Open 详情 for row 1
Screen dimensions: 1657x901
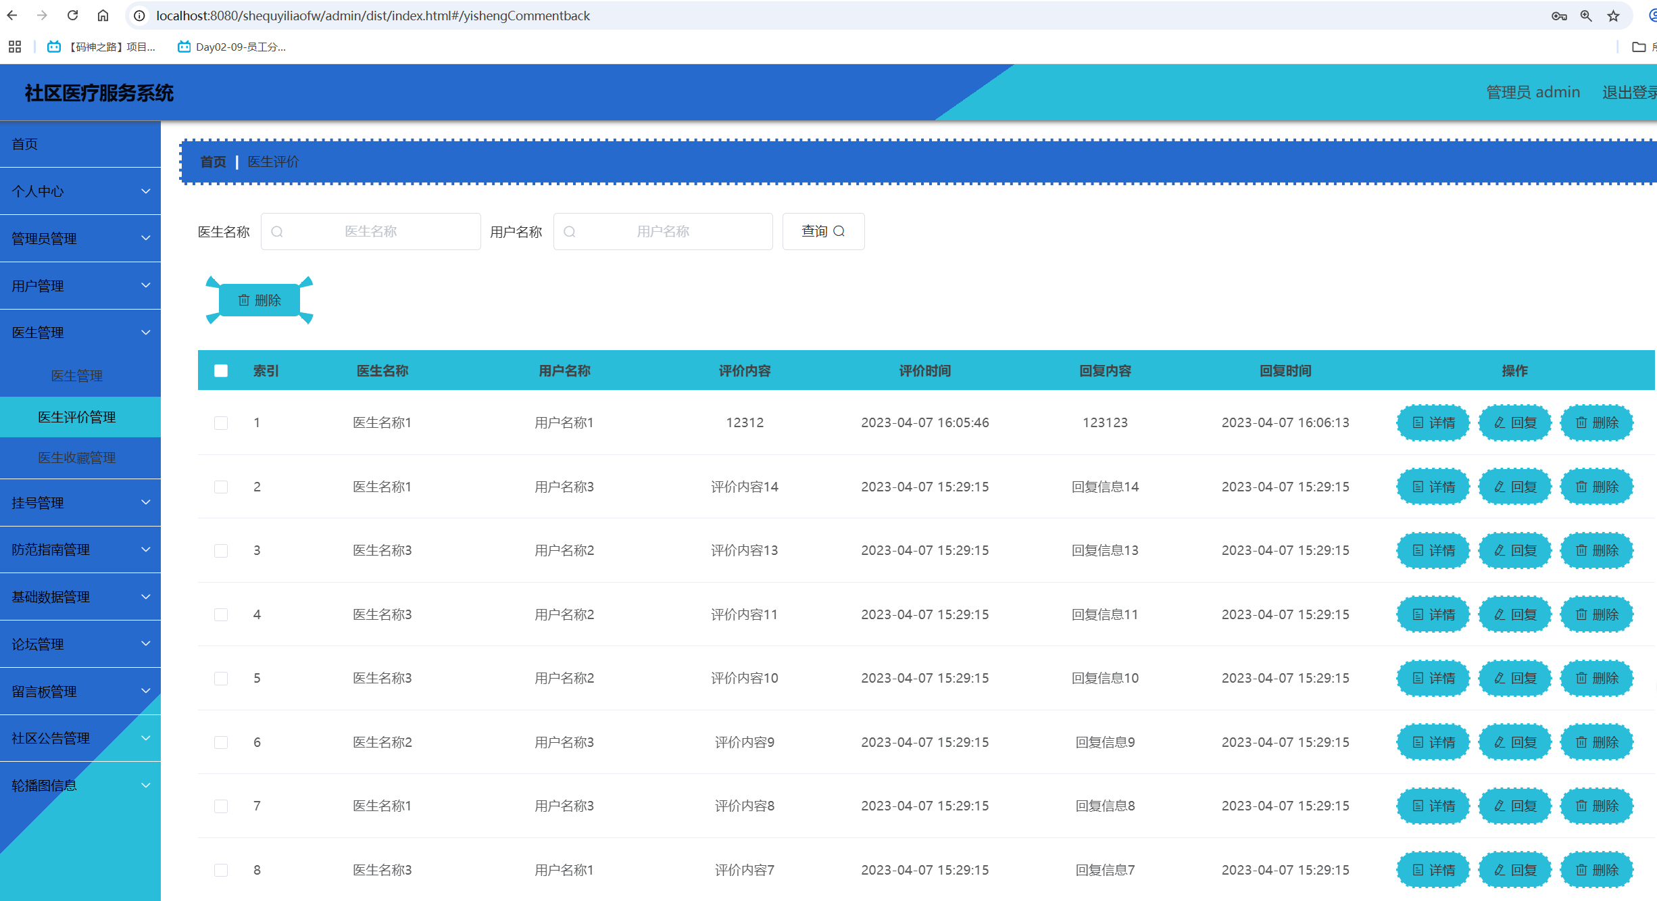click(1433, 422)
